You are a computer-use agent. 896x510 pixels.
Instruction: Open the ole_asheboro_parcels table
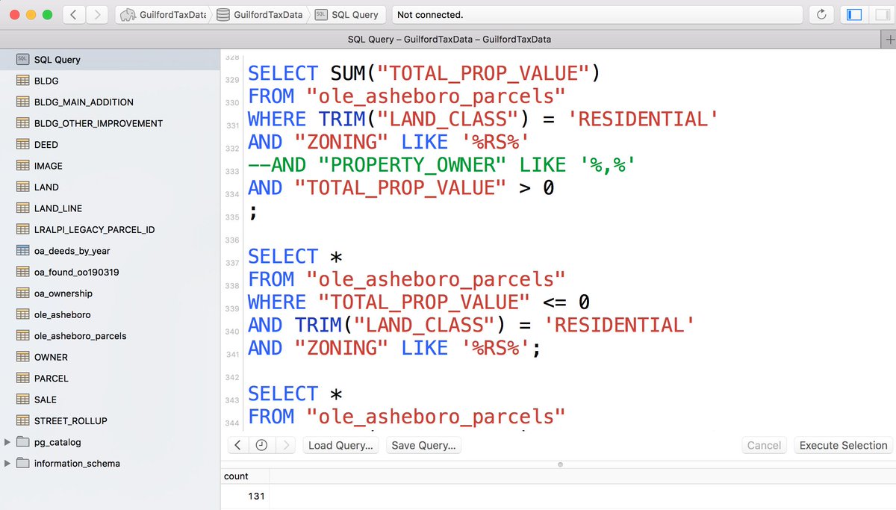tap(110, 336)
